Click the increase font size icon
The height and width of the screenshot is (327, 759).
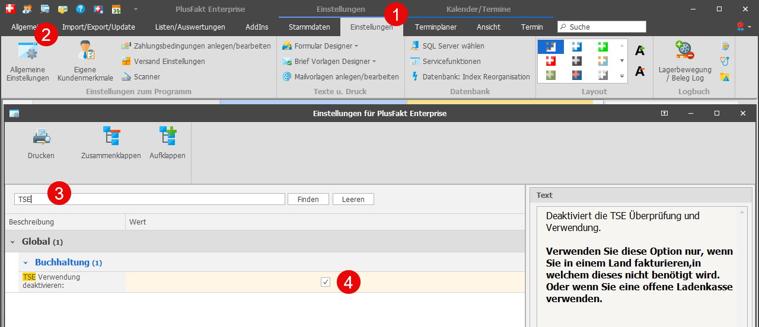(640, 51)
